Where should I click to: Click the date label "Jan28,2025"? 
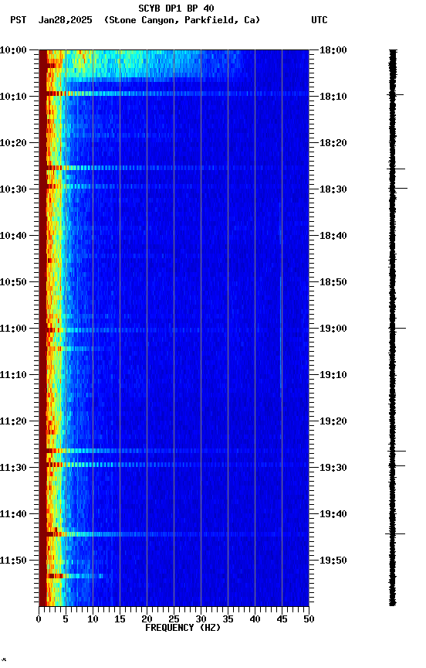click(65, 20)
